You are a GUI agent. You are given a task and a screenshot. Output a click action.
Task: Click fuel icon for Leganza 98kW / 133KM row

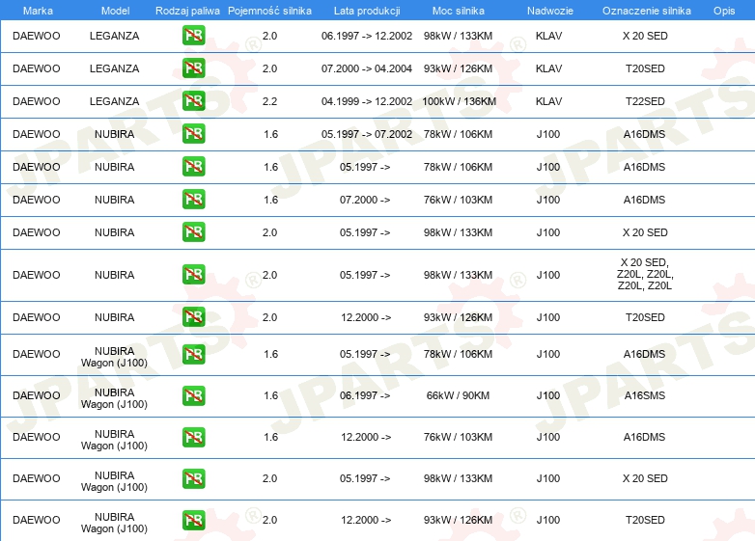point(193,36)
